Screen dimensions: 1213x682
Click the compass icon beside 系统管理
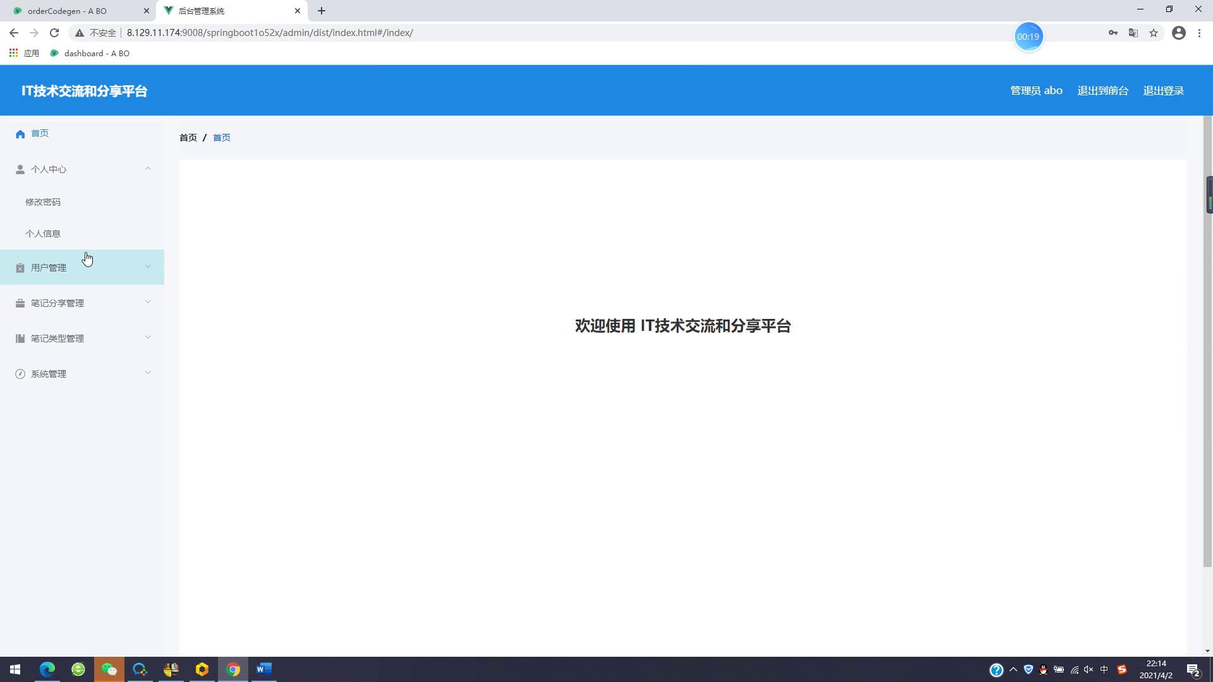[20, 374]
